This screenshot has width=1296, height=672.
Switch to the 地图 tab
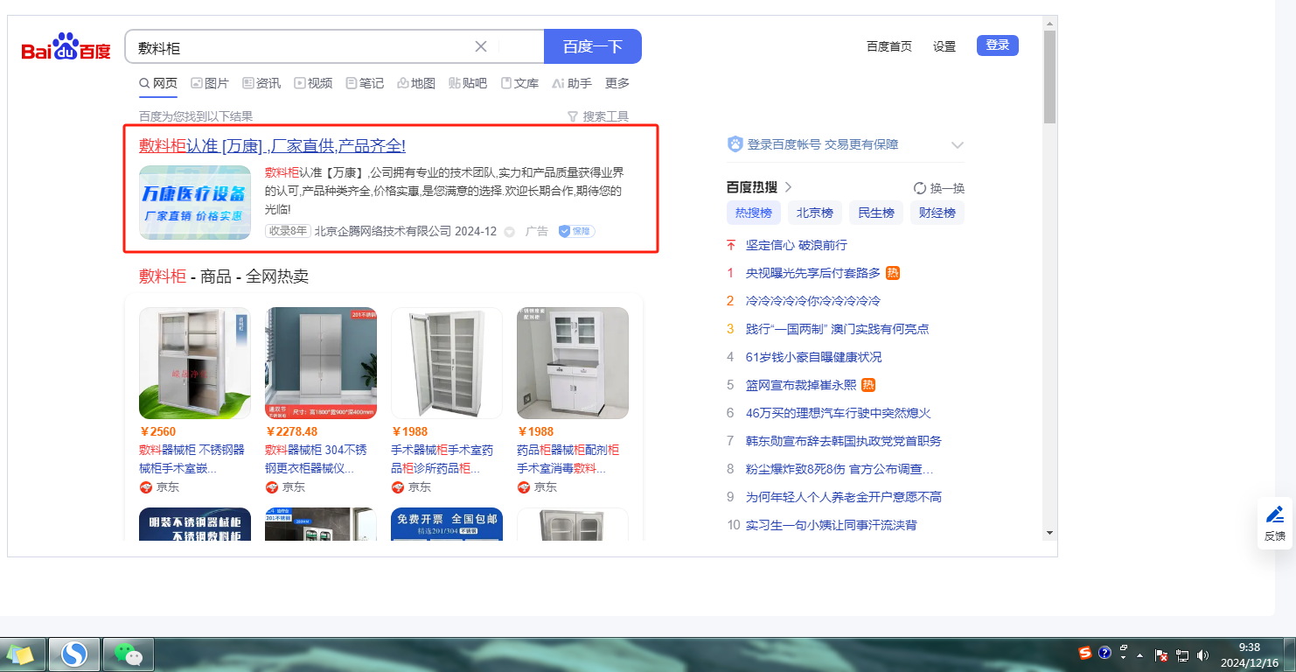coord(416,83)
